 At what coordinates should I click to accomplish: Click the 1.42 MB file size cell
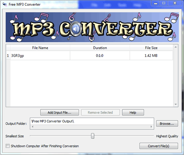(x=151, y=56)
